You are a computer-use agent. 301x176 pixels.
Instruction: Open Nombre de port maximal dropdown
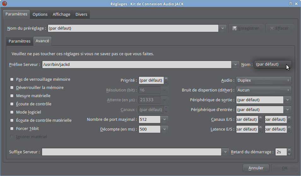click(x=164, y=119)
